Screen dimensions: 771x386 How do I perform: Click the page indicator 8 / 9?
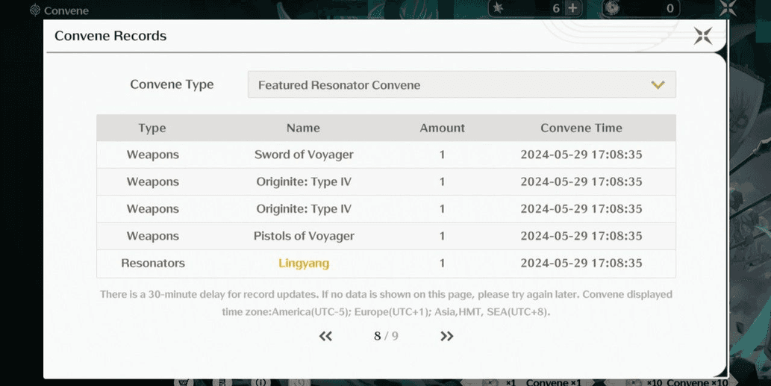386,336
